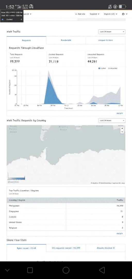Click the Belgium country row
The width and height of the screenshot is (132, 279).
66,228
